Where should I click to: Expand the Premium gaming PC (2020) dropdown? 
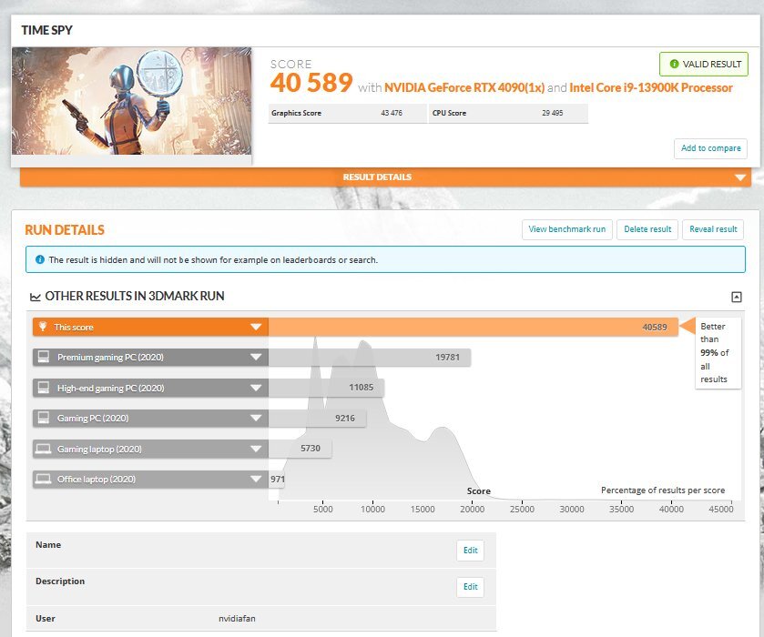[x=256, y=357]
